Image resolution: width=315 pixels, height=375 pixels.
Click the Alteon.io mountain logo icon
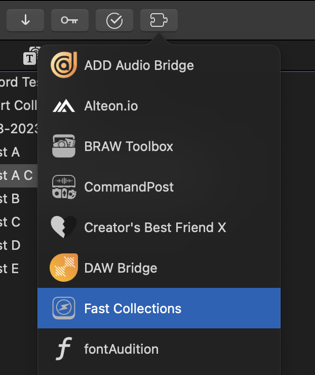pos(64,106)
